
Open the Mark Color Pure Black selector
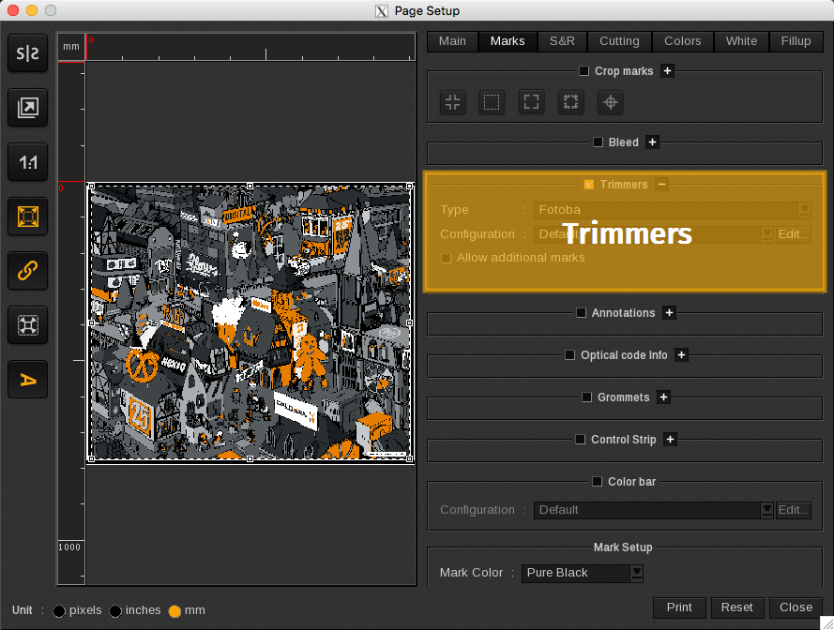tap(583, 573)
